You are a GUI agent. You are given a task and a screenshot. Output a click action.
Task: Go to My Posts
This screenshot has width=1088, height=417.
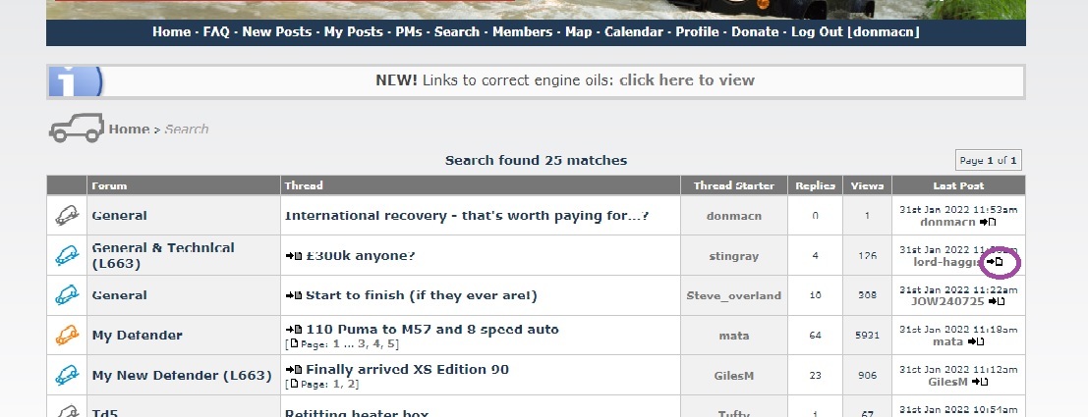(353, 31)
